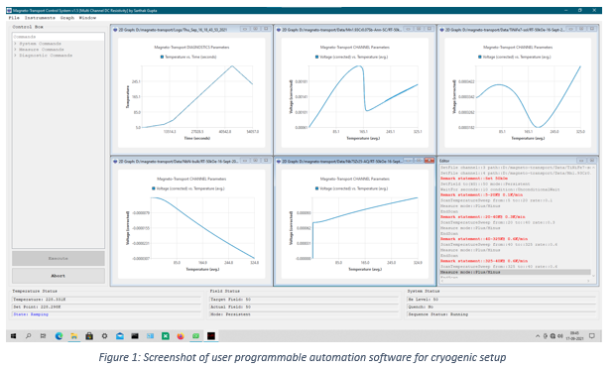Click legend swatch in NbN-bulk graph

154,188
